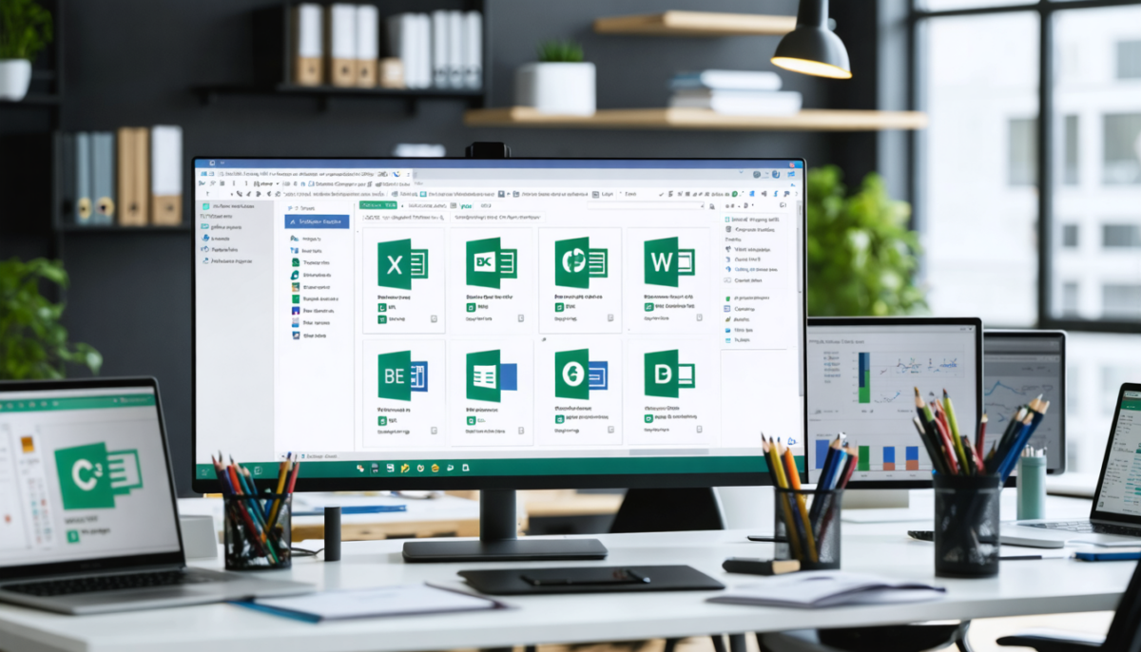The width and height of the screenshot is (1141, 652).
Task: Click the green bar in right monitor's lower chart
Action: pyautogui.click(x=863, y=457)
